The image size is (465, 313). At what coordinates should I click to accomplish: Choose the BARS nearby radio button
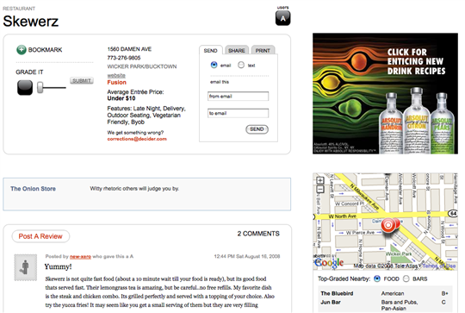point(406,279)
